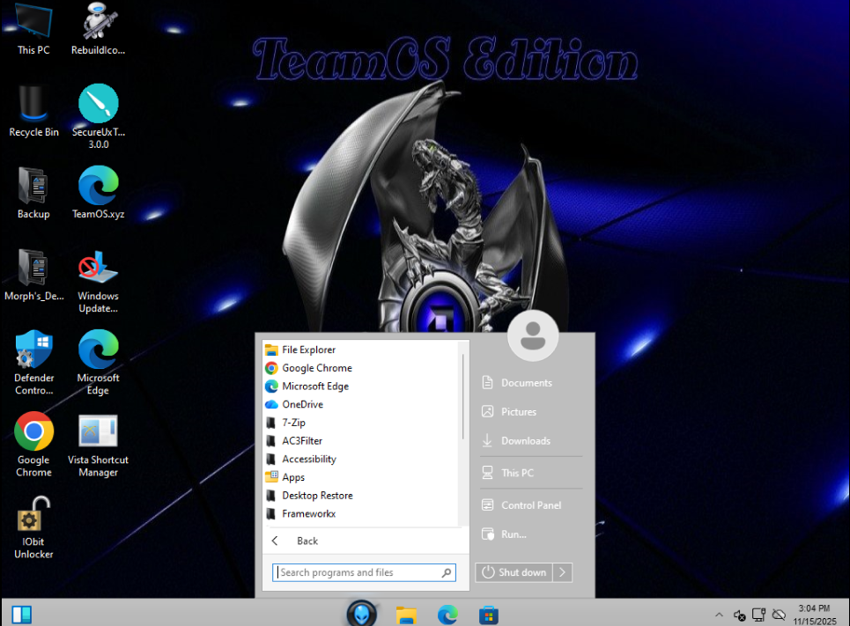This screenshot has height=626, width=850.
Task: Click the programs list vertical scrollbar
Action: coord(462,396)
